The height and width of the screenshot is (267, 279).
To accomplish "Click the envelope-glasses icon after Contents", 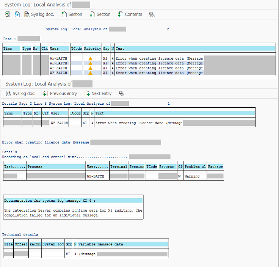I will pyautogui.click(x=152, y=14).
